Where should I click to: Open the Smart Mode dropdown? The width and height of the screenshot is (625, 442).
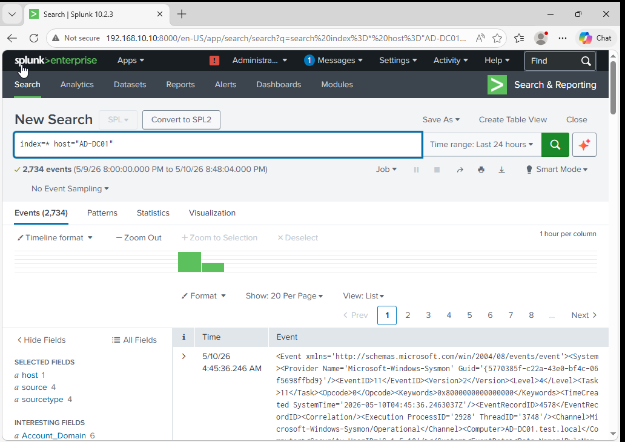[557, 170]
